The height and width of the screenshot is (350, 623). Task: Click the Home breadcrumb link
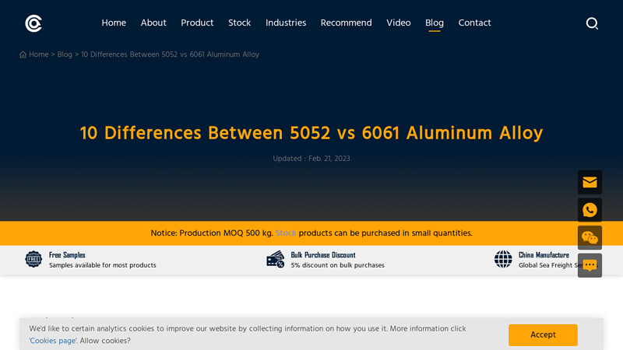(38, 54)
